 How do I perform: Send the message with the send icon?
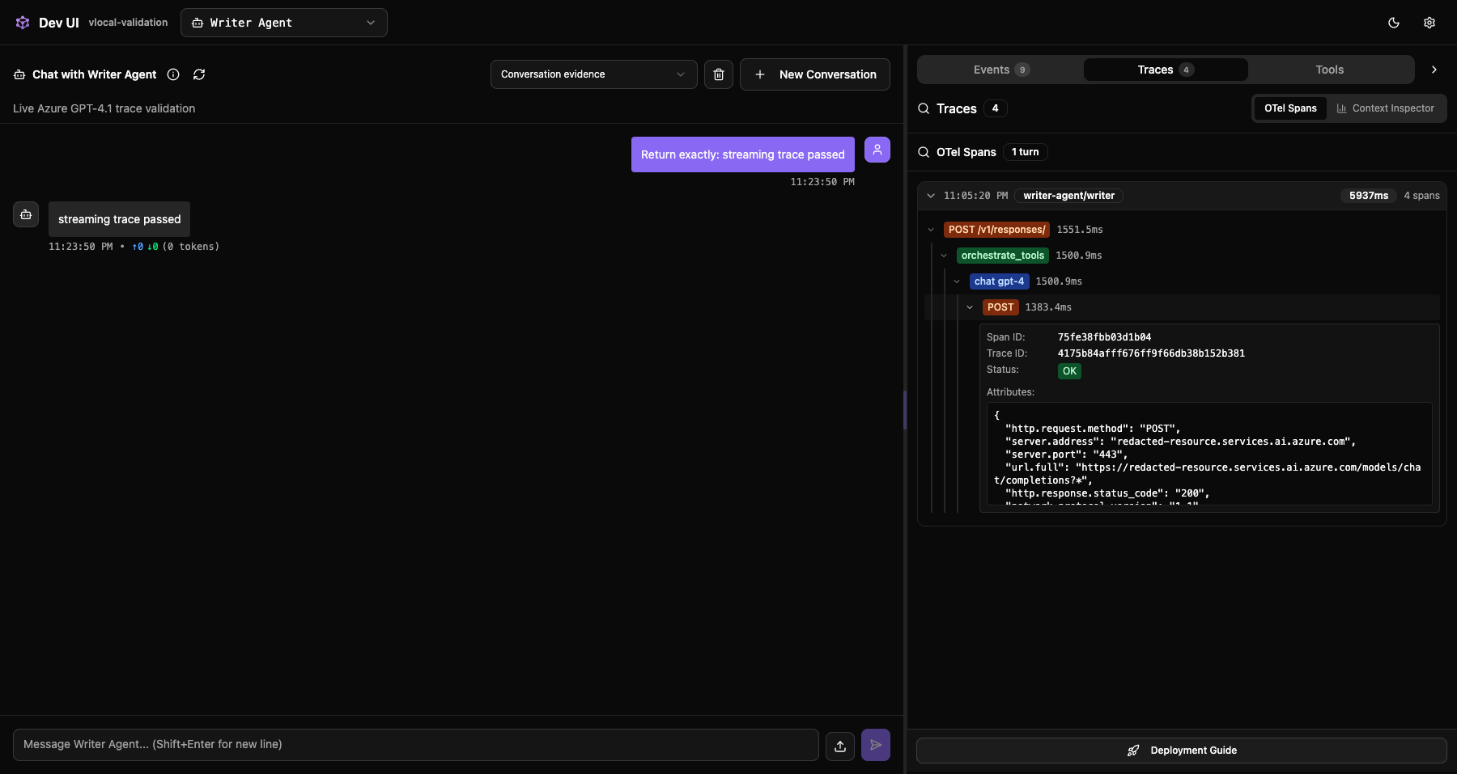pyautogui.click(x=876, y=745)
